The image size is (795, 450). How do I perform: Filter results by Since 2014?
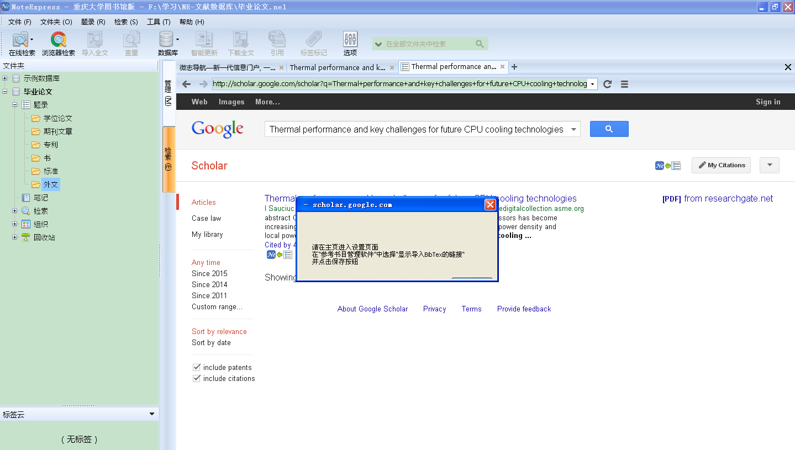pos(209,284)
